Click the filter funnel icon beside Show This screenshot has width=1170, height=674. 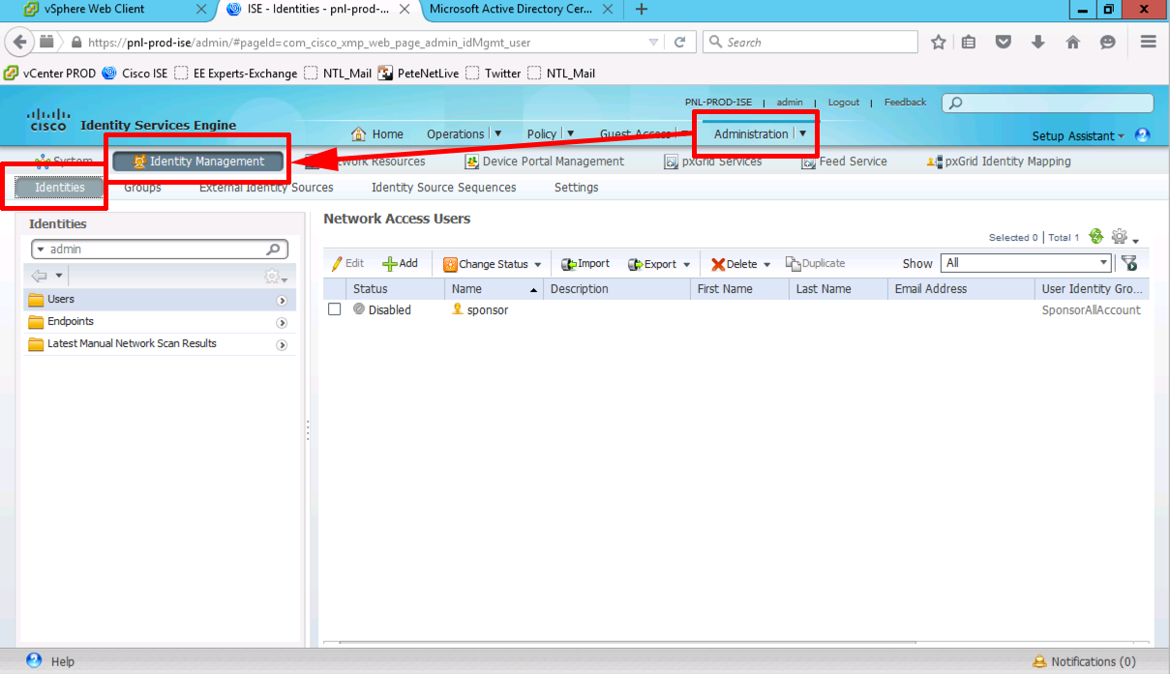[x=1128, y=263]
